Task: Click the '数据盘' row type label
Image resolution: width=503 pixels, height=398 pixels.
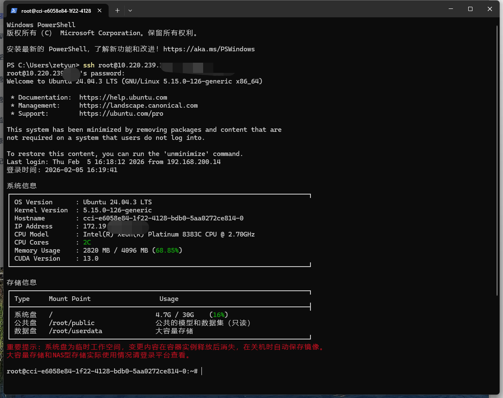Action: click(25, 331)
